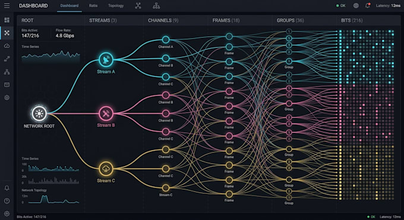This screenshot has height=220, width=404.
Task: Click the Network Topology mini chart
Action: click(x=53, y=199)
